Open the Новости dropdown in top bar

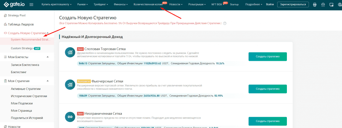[176, 4]
